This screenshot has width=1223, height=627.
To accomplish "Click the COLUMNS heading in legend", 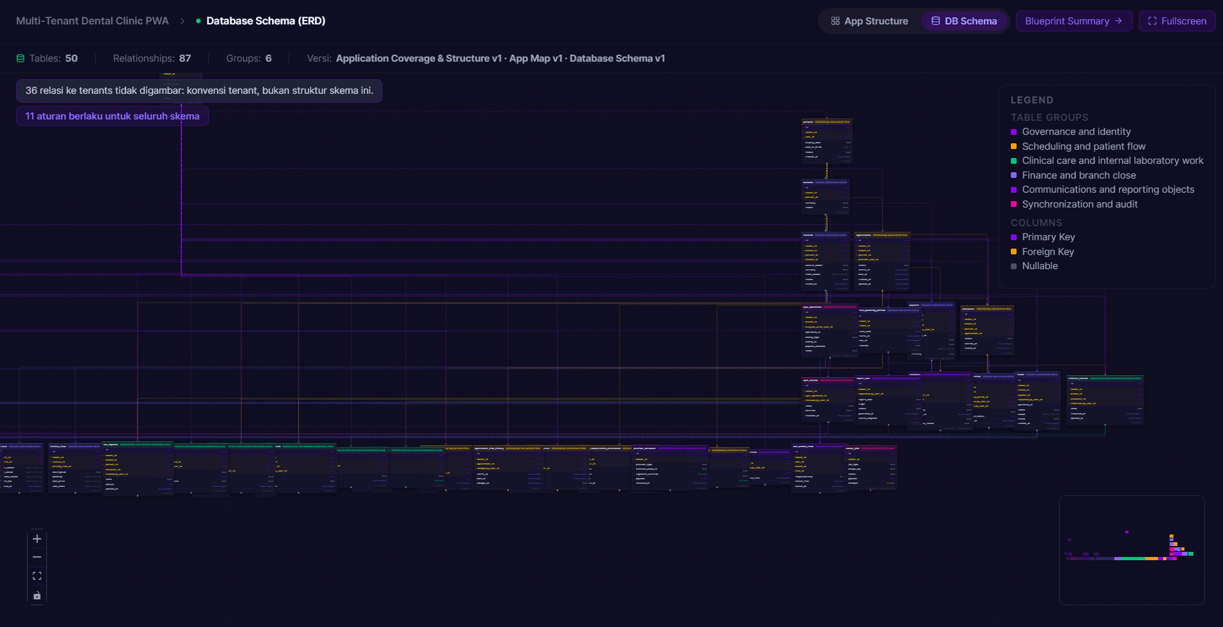I will point(1037,223).
